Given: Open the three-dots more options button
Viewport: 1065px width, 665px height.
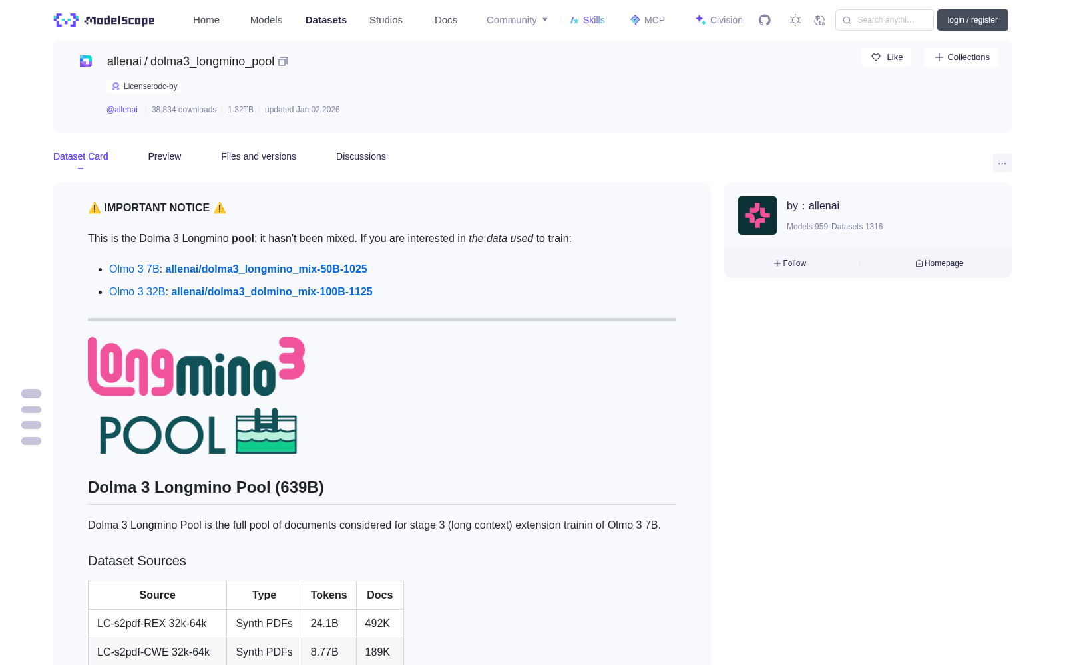Looking at the screenshot, I should coord(1002,163).
